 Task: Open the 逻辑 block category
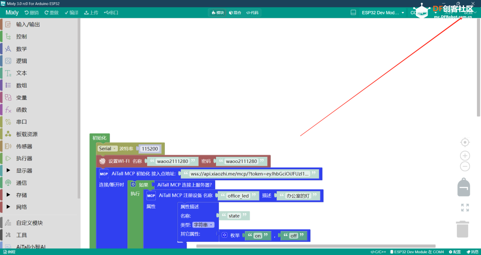[x=40, y=61]
